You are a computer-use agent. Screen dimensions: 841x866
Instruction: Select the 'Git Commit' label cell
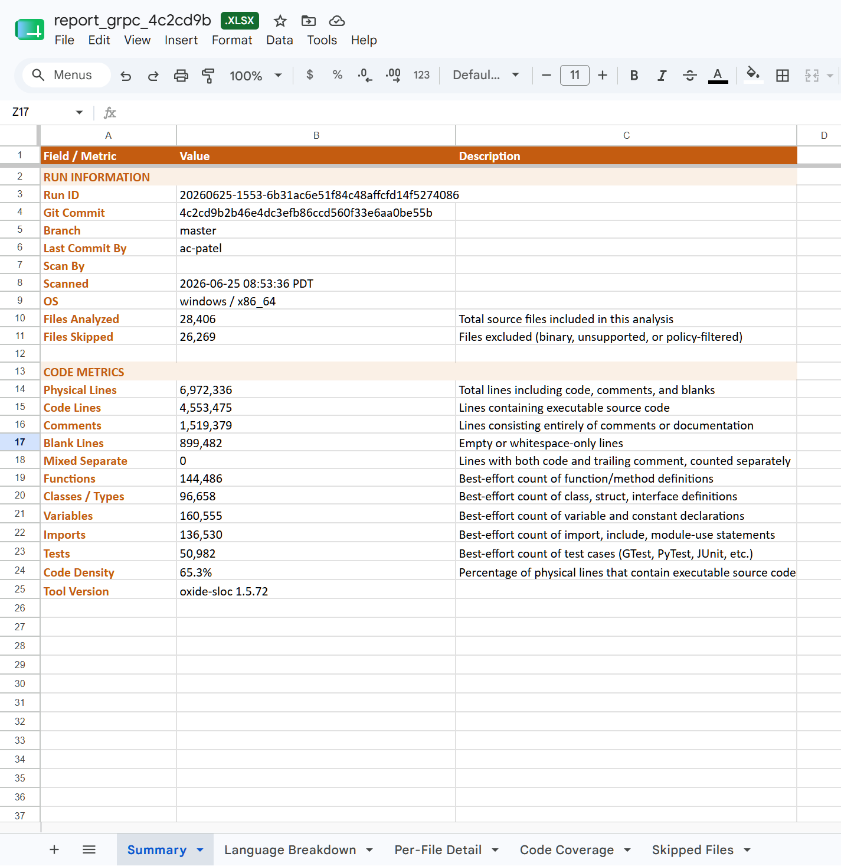(109, 213)
